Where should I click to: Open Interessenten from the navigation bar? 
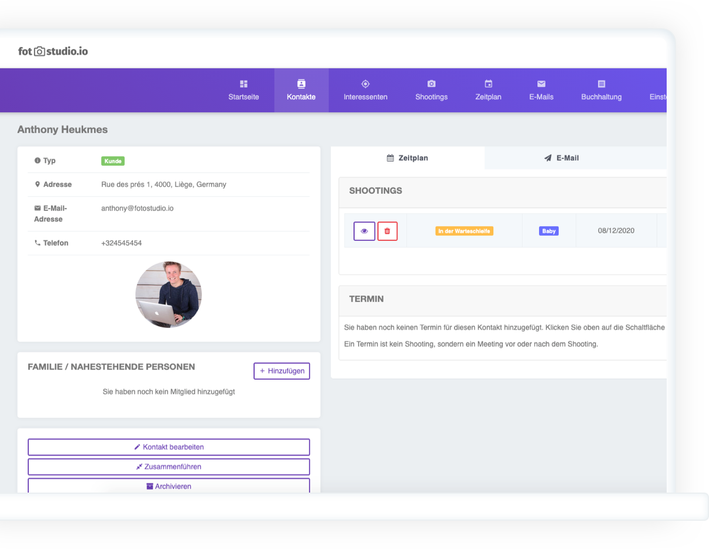365,91
